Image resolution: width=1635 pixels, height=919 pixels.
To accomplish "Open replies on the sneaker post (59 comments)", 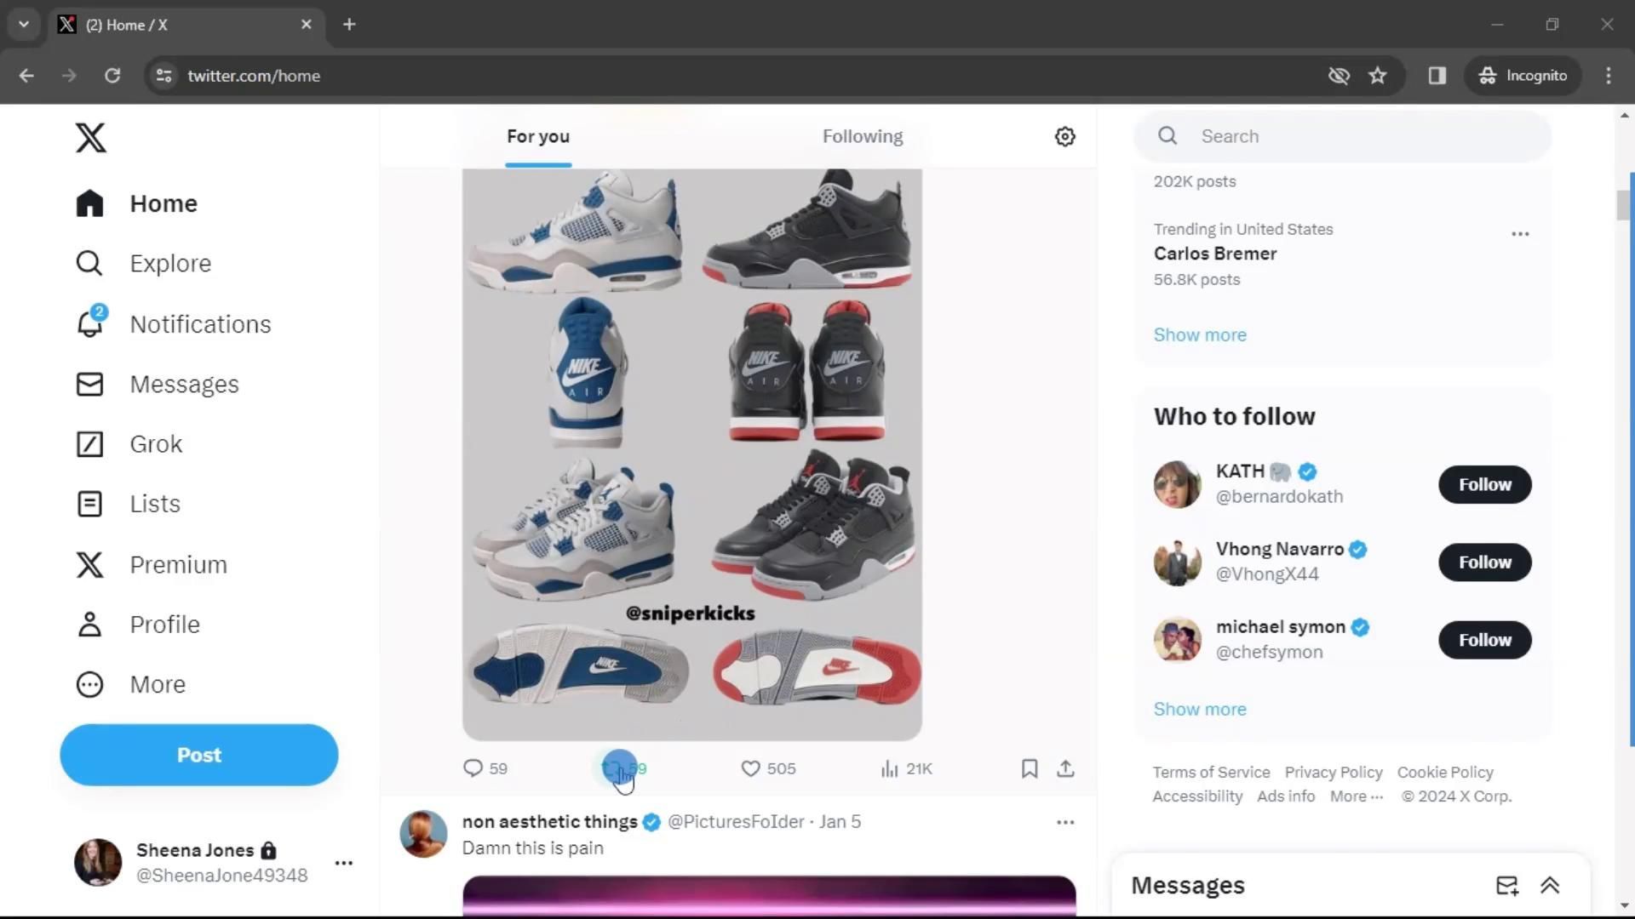I will tap(473, 769).
